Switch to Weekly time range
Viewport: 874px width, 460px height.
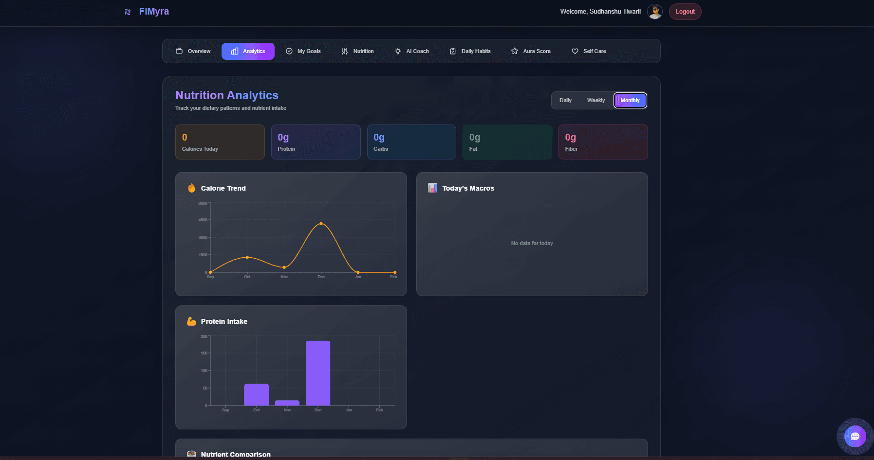595,100
